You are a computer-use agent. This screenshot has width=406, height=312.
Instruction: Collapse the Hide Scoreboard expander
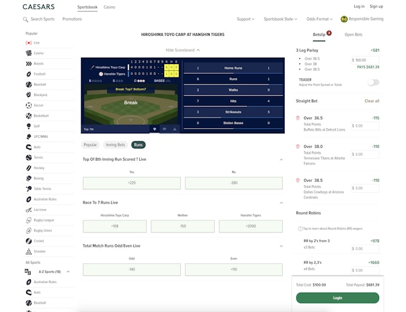coord(183,50)
